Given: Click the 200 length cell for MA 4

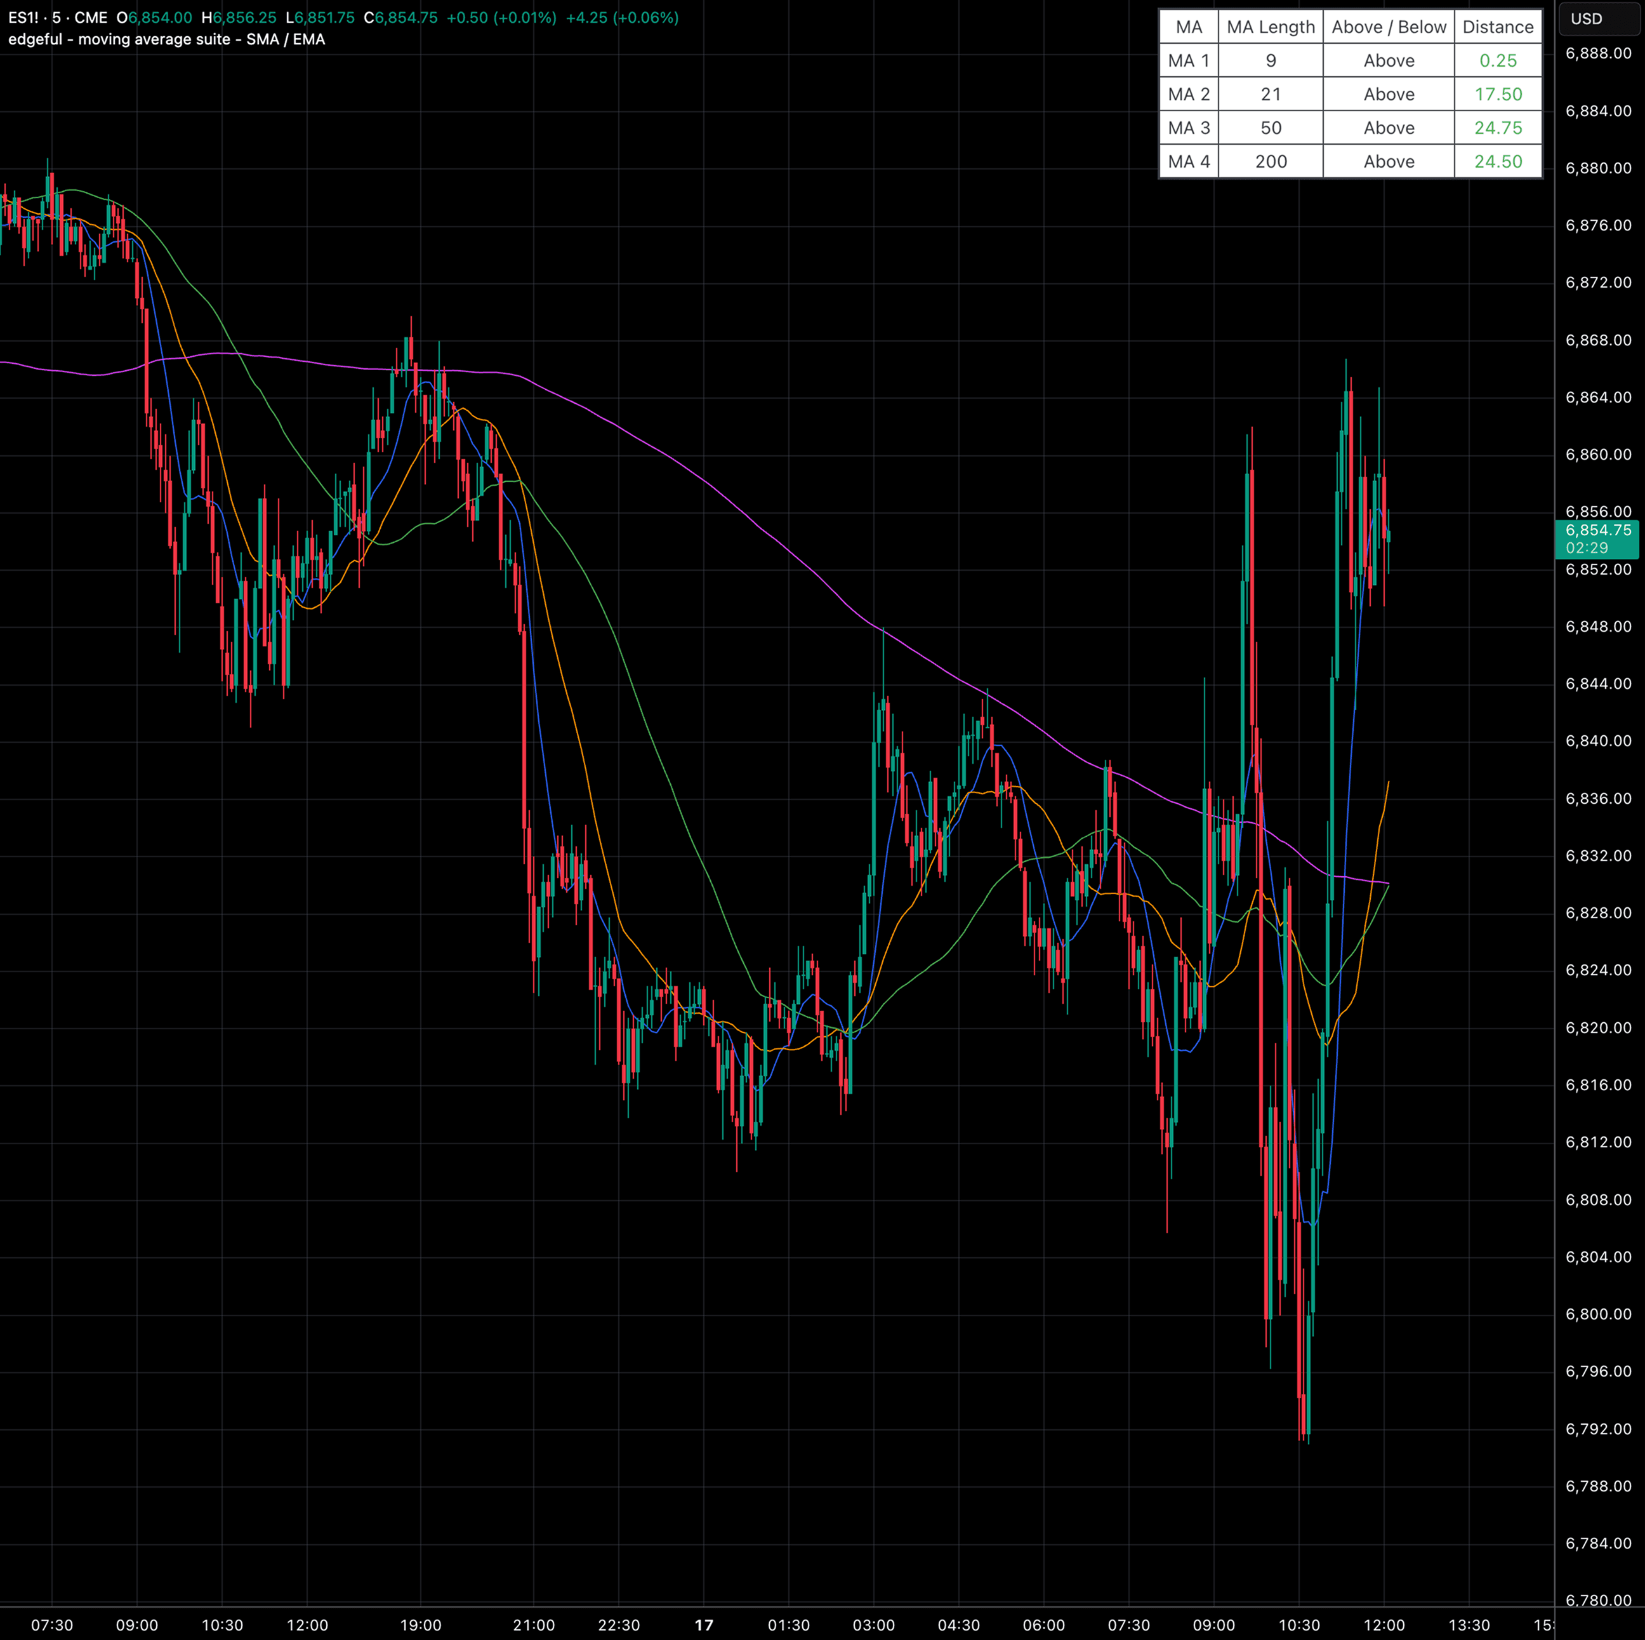Looking at the screenshot, I should (x=1271, y=161).
